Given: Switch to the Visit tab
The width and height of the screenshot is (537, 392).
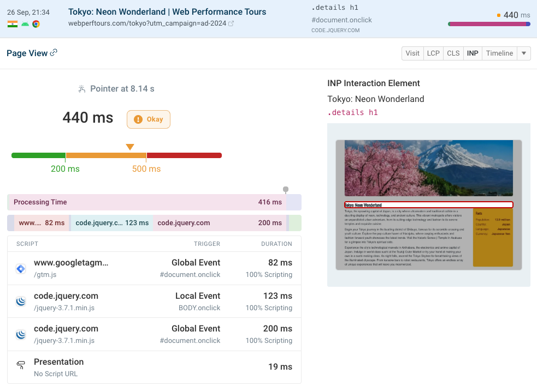Looking at the screenshot, I should click(412, 53).
